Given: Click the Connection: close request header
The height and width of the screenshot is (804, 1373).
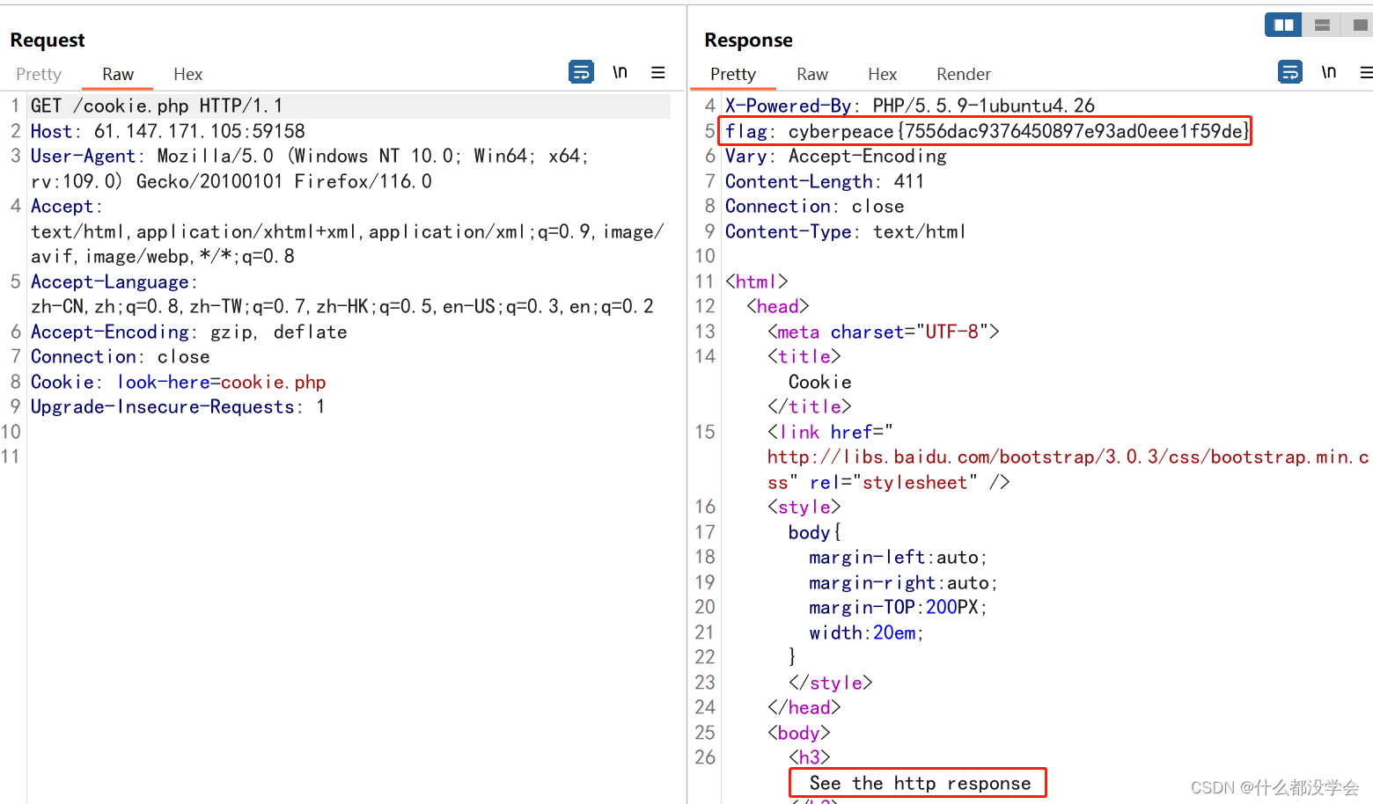Looking at the screenshot, I should [121, 356].
